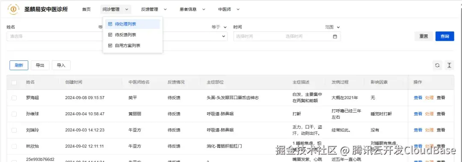This screenshot has width=462, height=162.
Task: Click the 姓名 column header in the table
Action: click(30, 82)
